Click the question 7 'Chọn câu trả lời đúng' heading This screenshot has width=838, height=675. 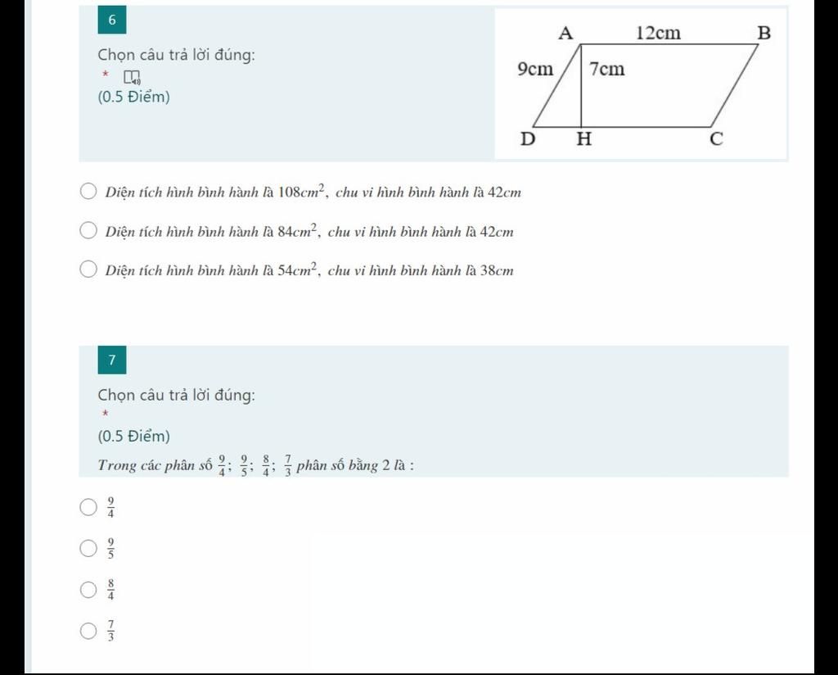[x=177, y=396]
